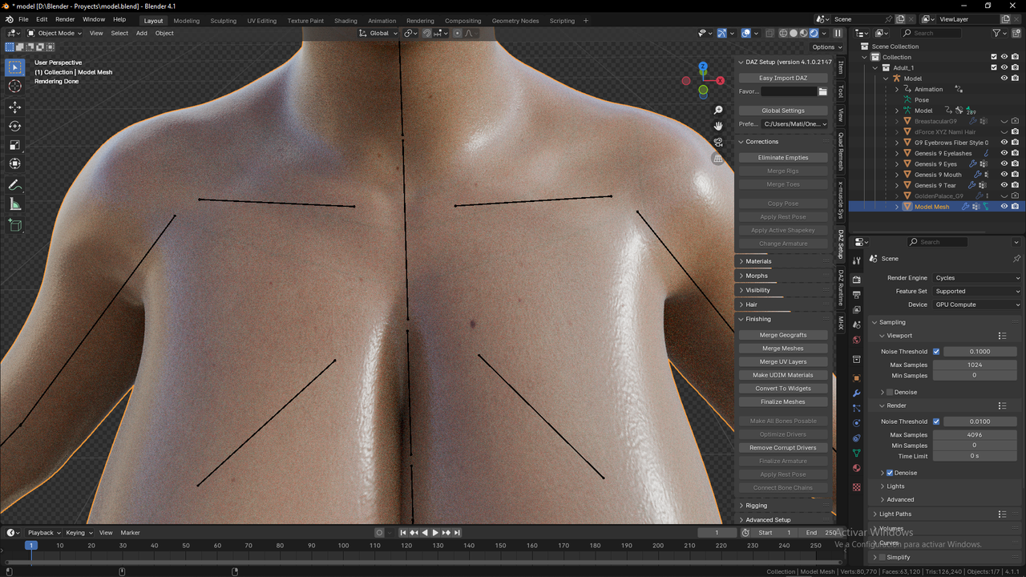This screenshot has height=577, width=1026.
Task: Open the Object Data properties tab icon
Action: point(856,454)
